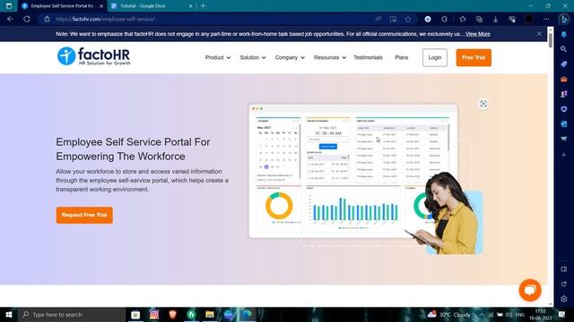Open the browser Favorites list icon
The width and height of the screenshot is (574, 322).
coord(463,19)
